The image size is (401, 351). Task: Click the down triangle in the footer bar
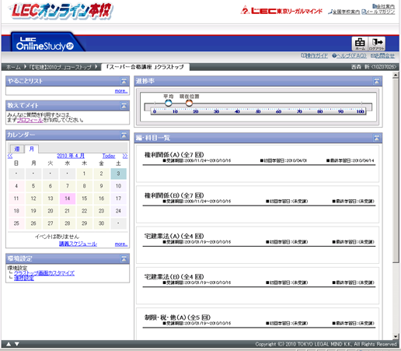17,344
